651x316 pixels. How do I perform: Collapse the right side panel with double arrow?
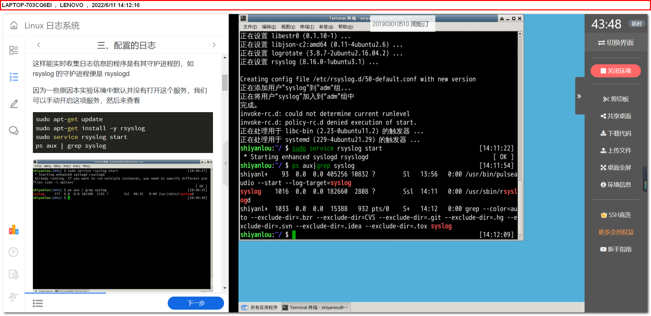click(579, 96)
